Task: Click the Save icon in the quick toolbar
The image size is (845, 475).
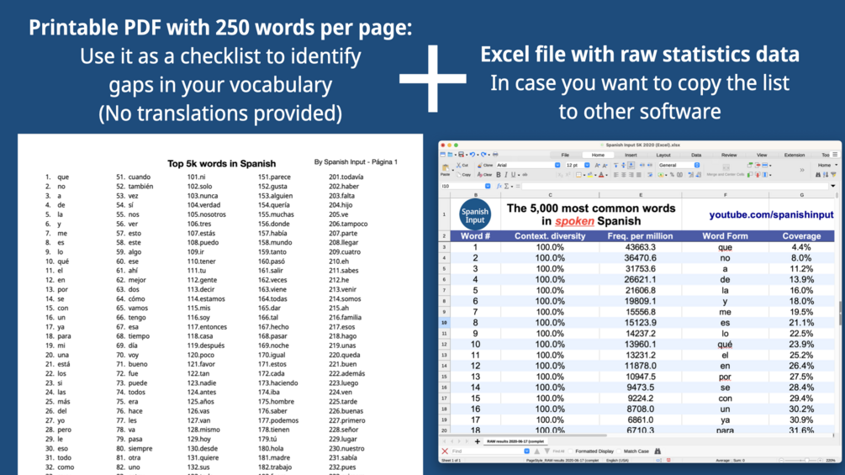Action: [462, 155]
